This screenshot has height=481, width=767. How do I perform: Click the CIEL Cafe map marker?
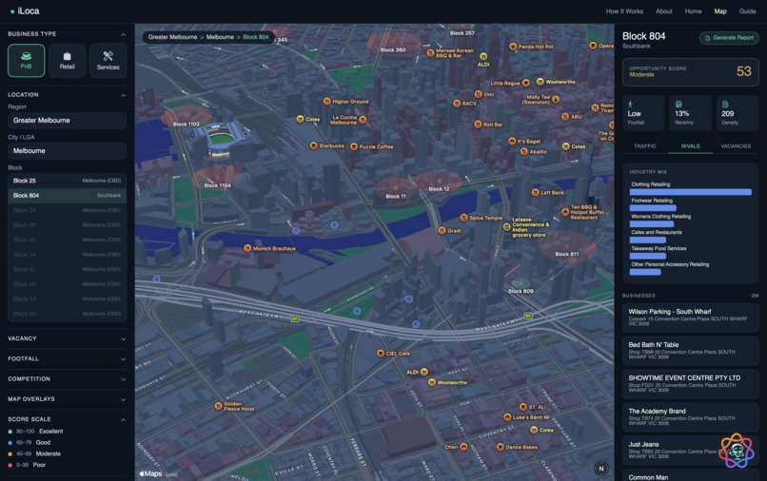380,353
